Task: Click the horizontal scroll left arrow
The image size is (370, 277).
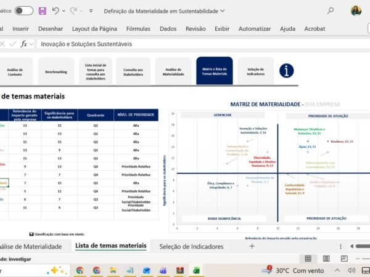Action: (351, 246)
